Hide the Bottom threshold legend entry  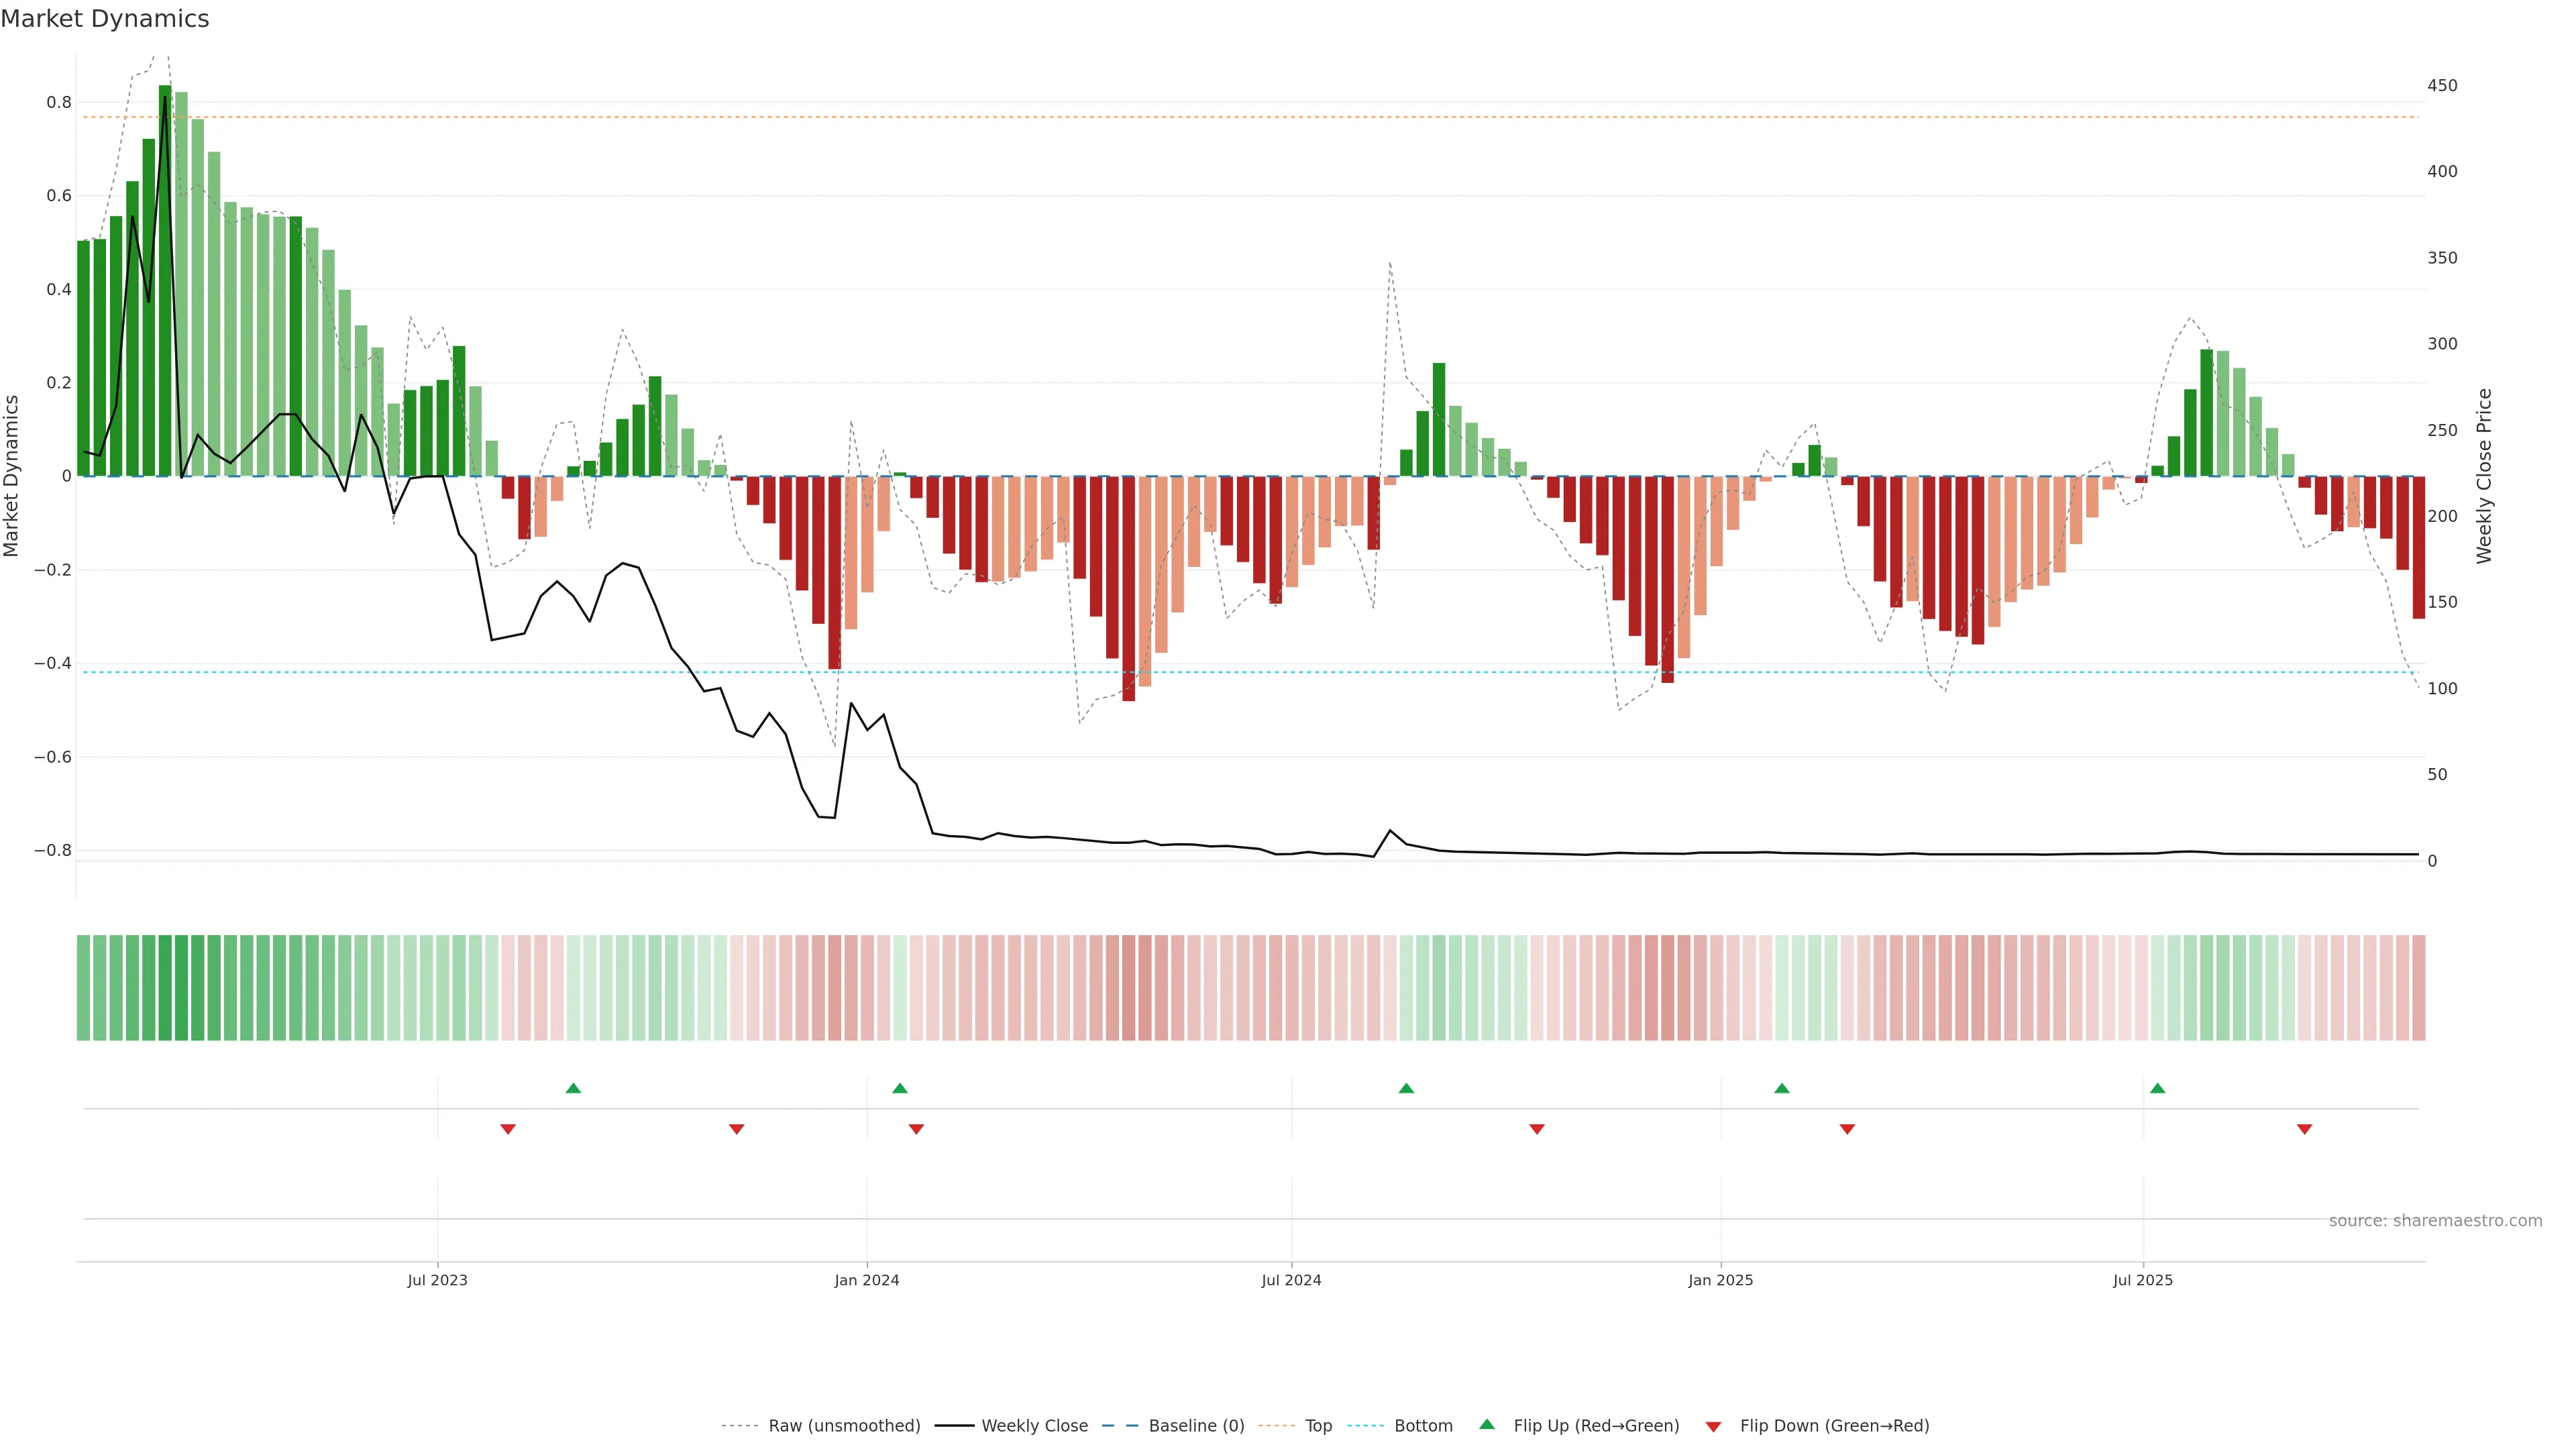pyautogui.click(x=1423, y=1426)
